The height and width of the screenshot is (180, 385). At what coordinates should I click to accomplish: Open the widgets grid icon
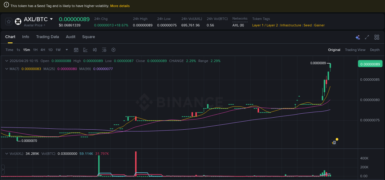click(377, 37)
